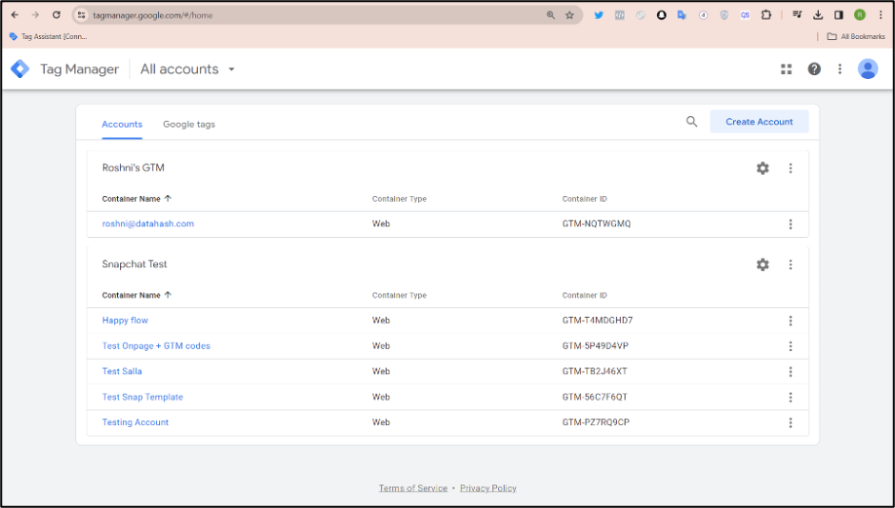Open settings gear for Roshni's GTM
The width and height of the screenshot is (895, 508).
point(763,168)
